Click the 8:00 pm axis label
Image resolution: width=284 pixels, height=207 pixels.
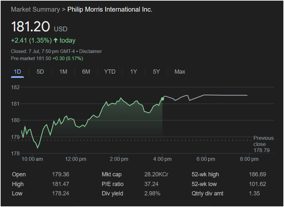tap(249, 159)
